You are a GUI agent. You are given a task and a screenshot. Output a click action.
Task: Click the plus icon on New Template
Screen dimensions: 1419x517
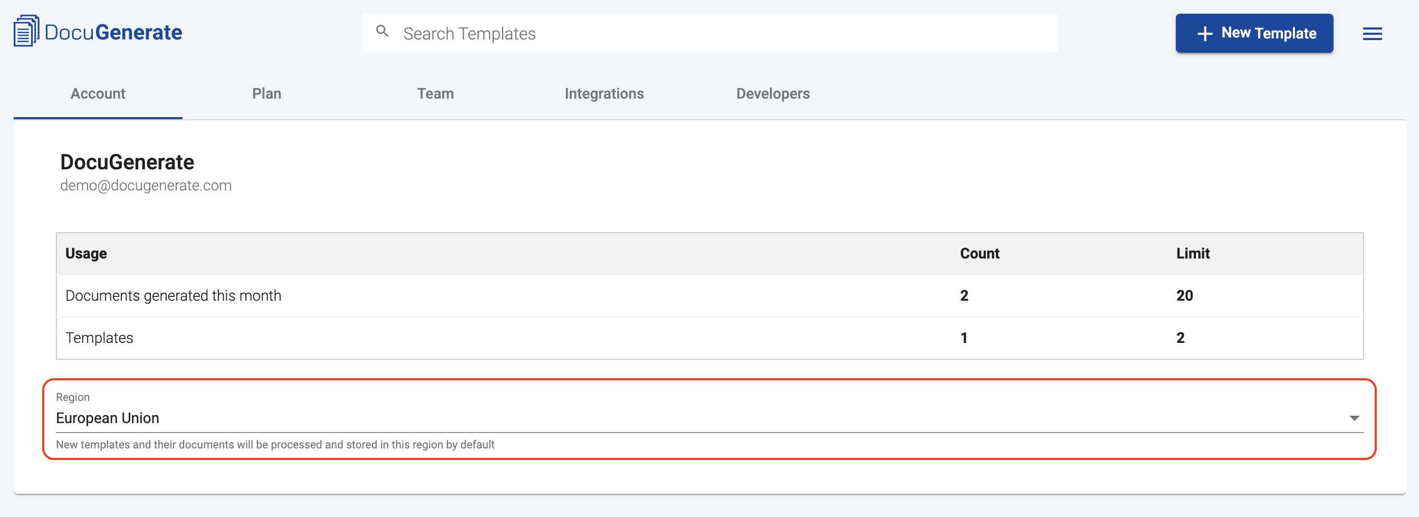click(1205, 34)
